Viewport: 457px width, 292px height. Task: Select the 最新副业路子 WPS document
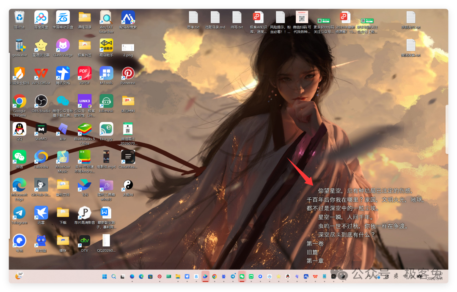106,218
